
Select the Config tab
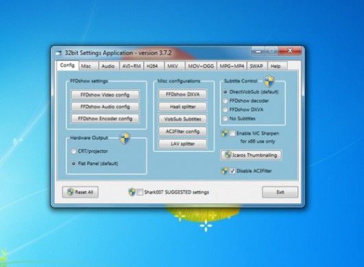(x=68, y=65)
